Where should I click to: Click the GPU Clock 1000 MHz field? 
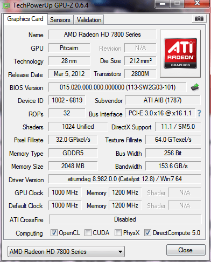coord(65,192)
